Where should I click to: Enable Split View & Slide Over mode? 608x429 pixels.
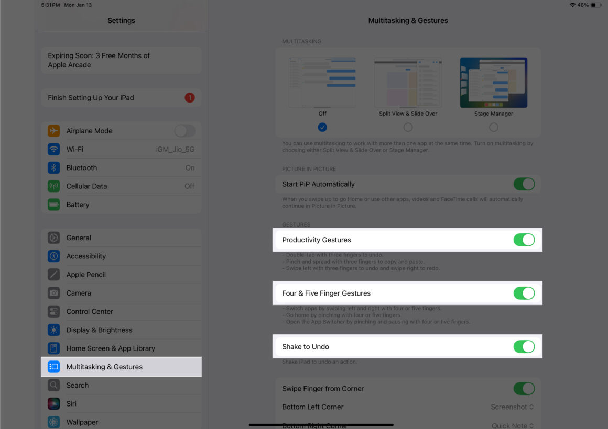tap(407, 127)
